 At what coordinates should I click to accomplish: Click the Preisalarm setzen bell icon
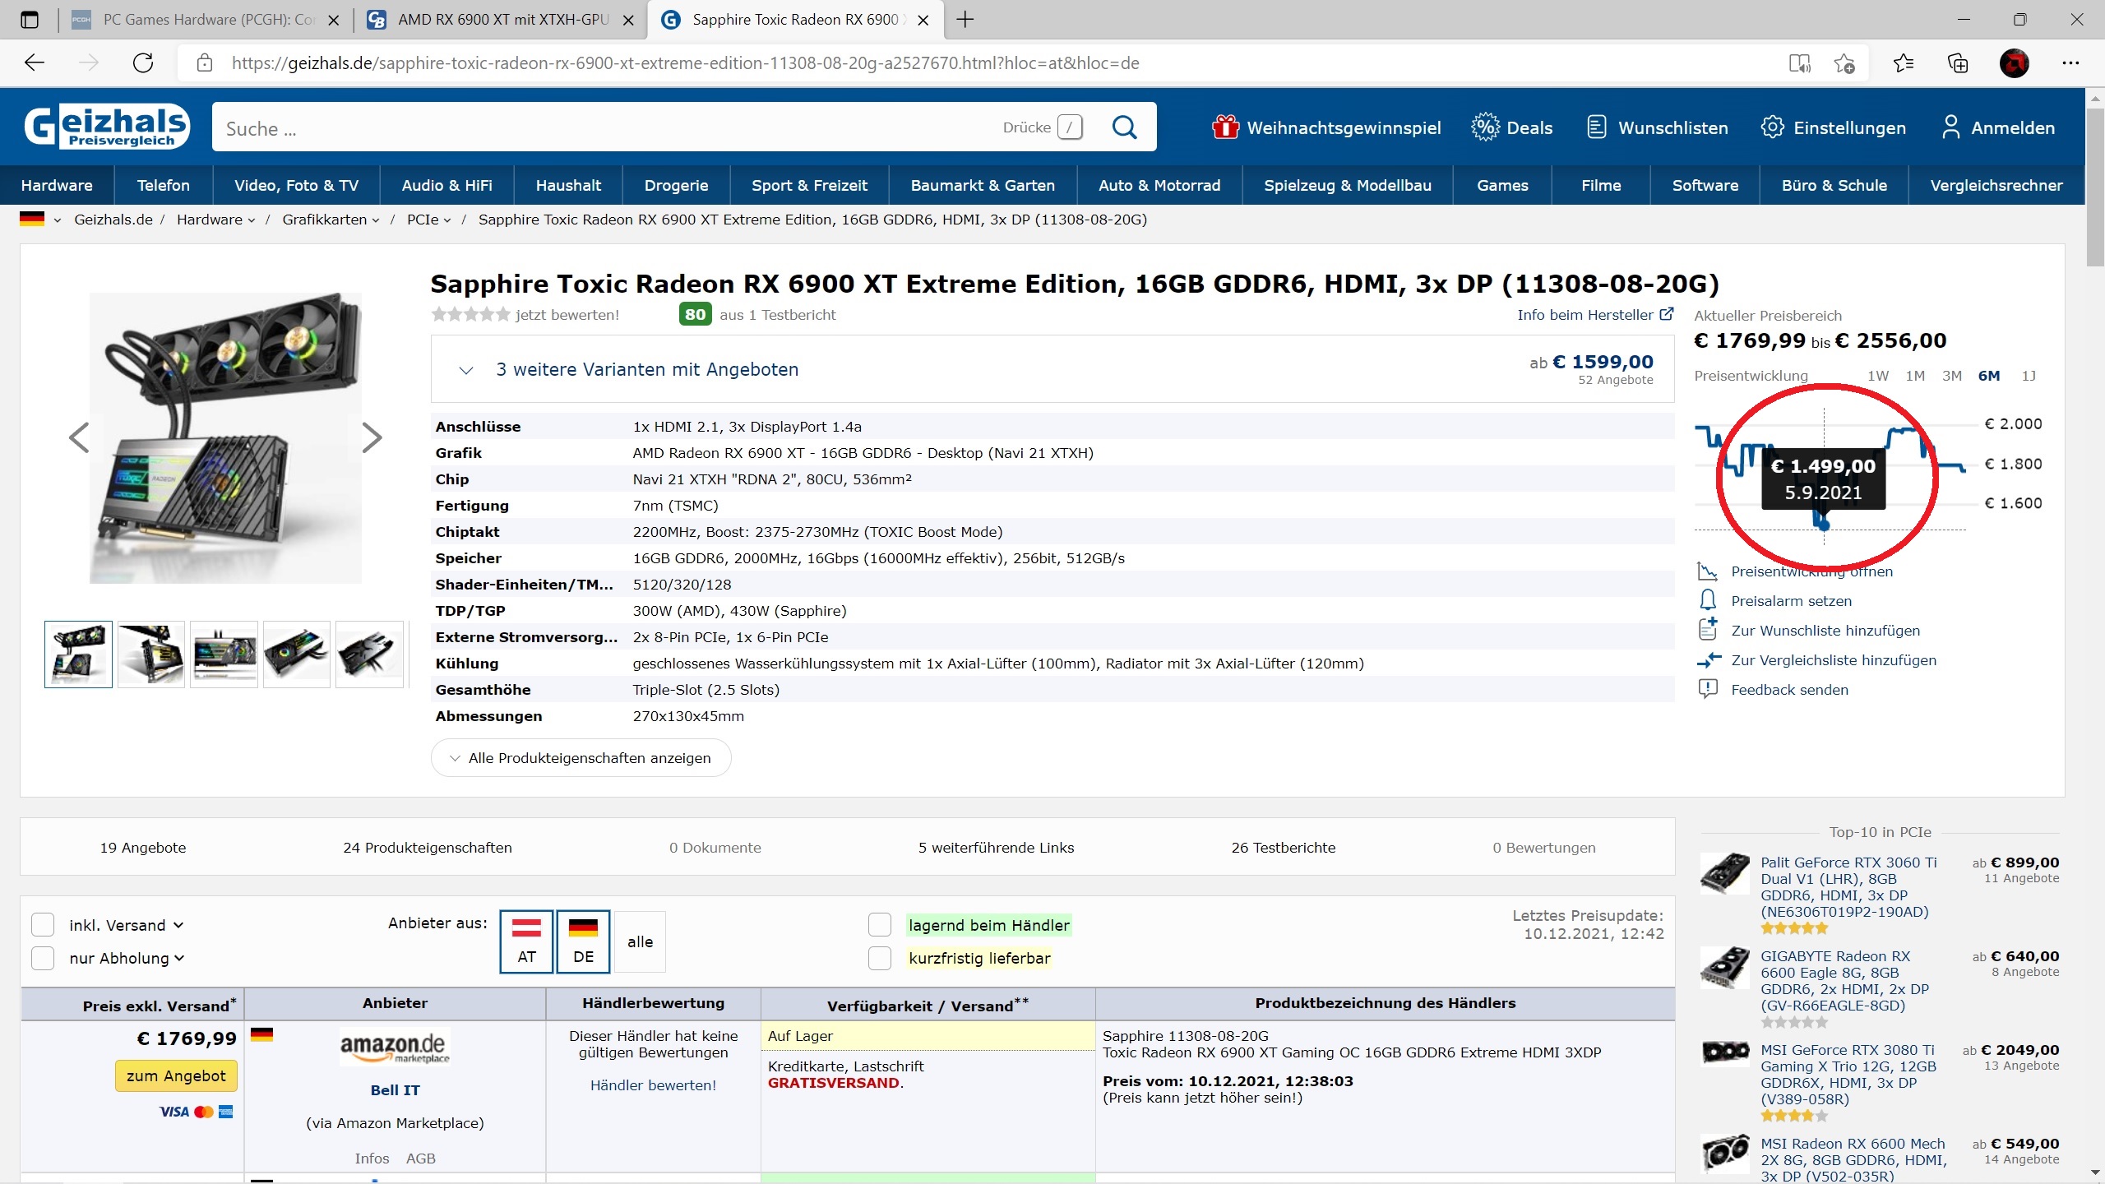point(1708,600)
